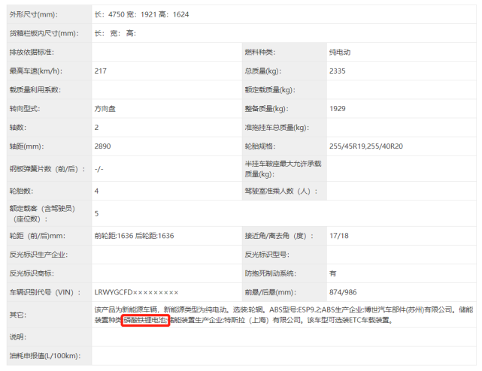
Task: Click the 轮胎规格 label
Action: (x=259, y=146)
